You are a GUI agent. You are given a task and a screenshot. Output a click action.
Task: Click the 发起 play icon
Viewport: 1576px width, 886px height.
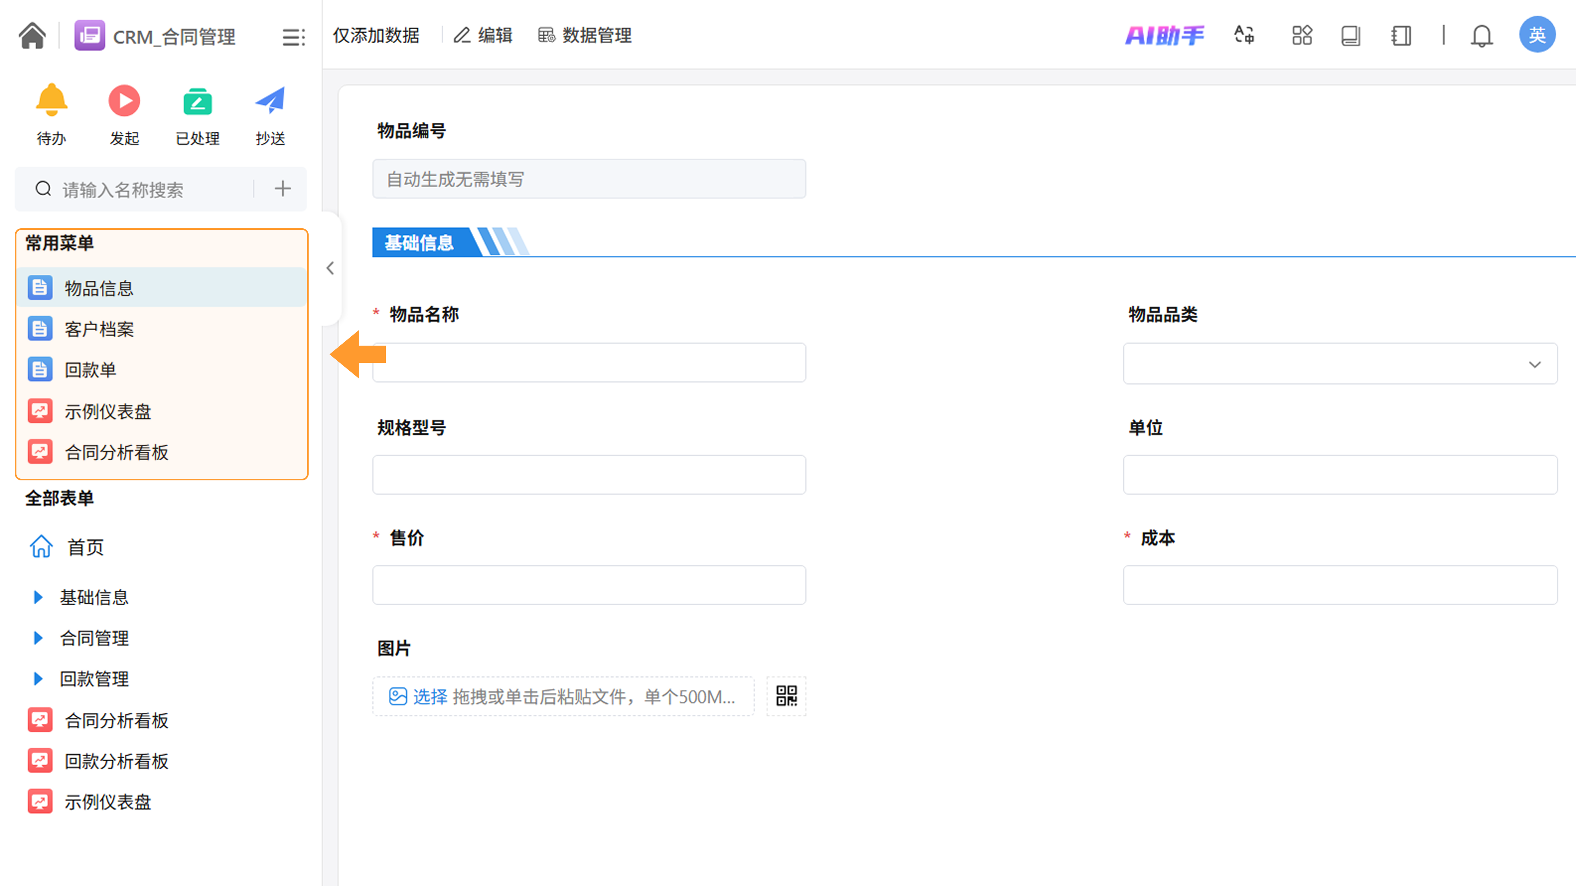pos(124,101)
